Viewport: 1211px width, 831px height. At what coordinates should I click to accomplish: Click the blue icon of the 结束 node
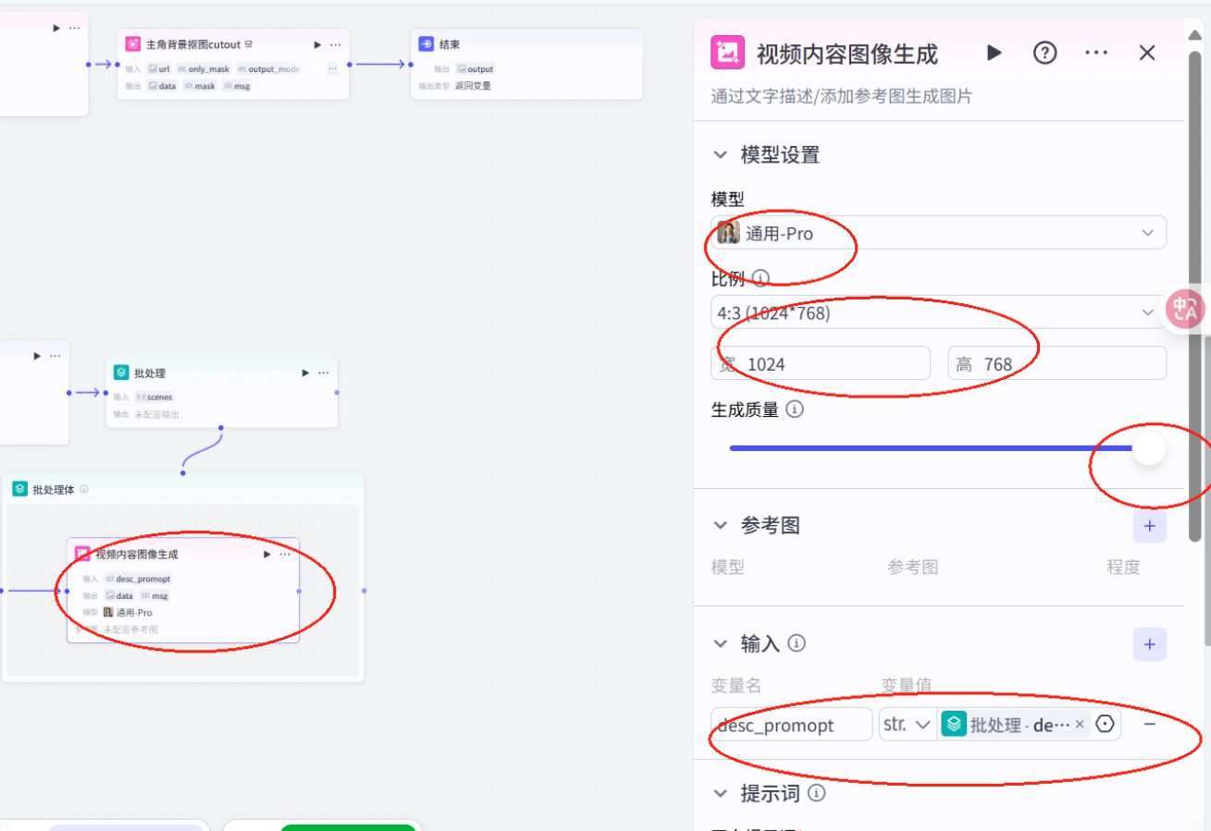pyautogui.click(x=425, y=43)
